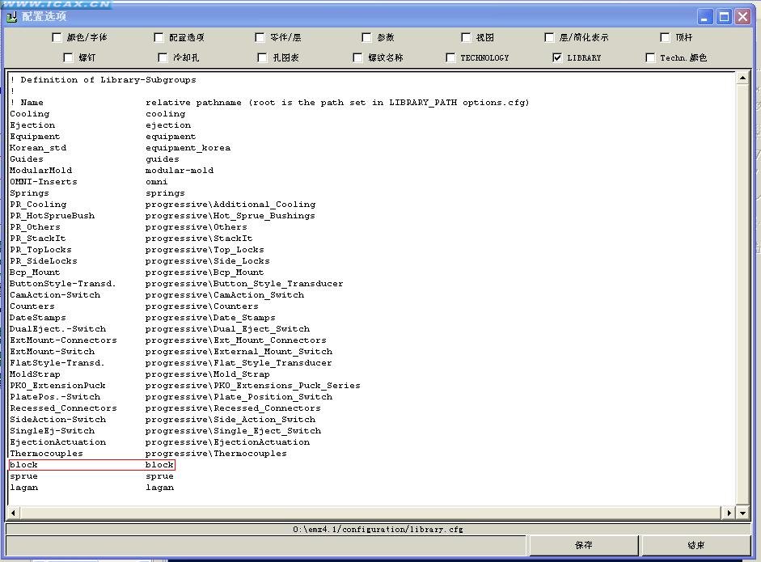
Task: Toggle the Techn. 颜色 checkbox
Action: point(650,57)
